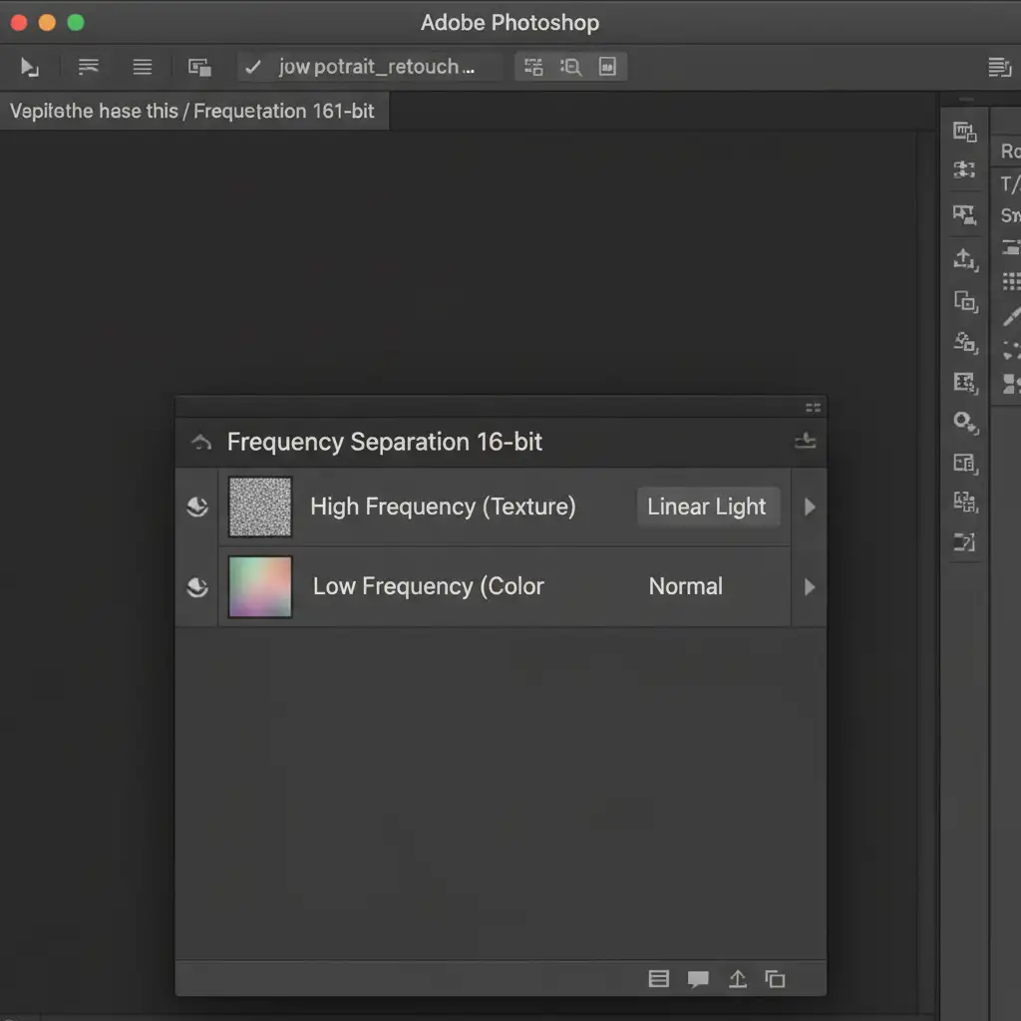Collapse the Frequency Separation 16-bit panel
The width and height of the screenshot is (1021, 1021).
tap(201, 443)
